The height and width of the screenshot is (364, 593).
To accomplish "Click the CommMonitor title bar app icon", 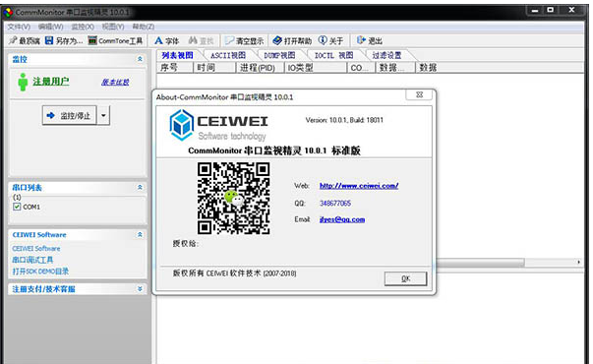I will coord(8,13).
